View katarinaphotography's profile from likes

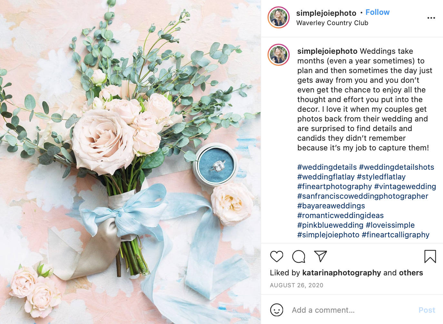click(342, 273)
